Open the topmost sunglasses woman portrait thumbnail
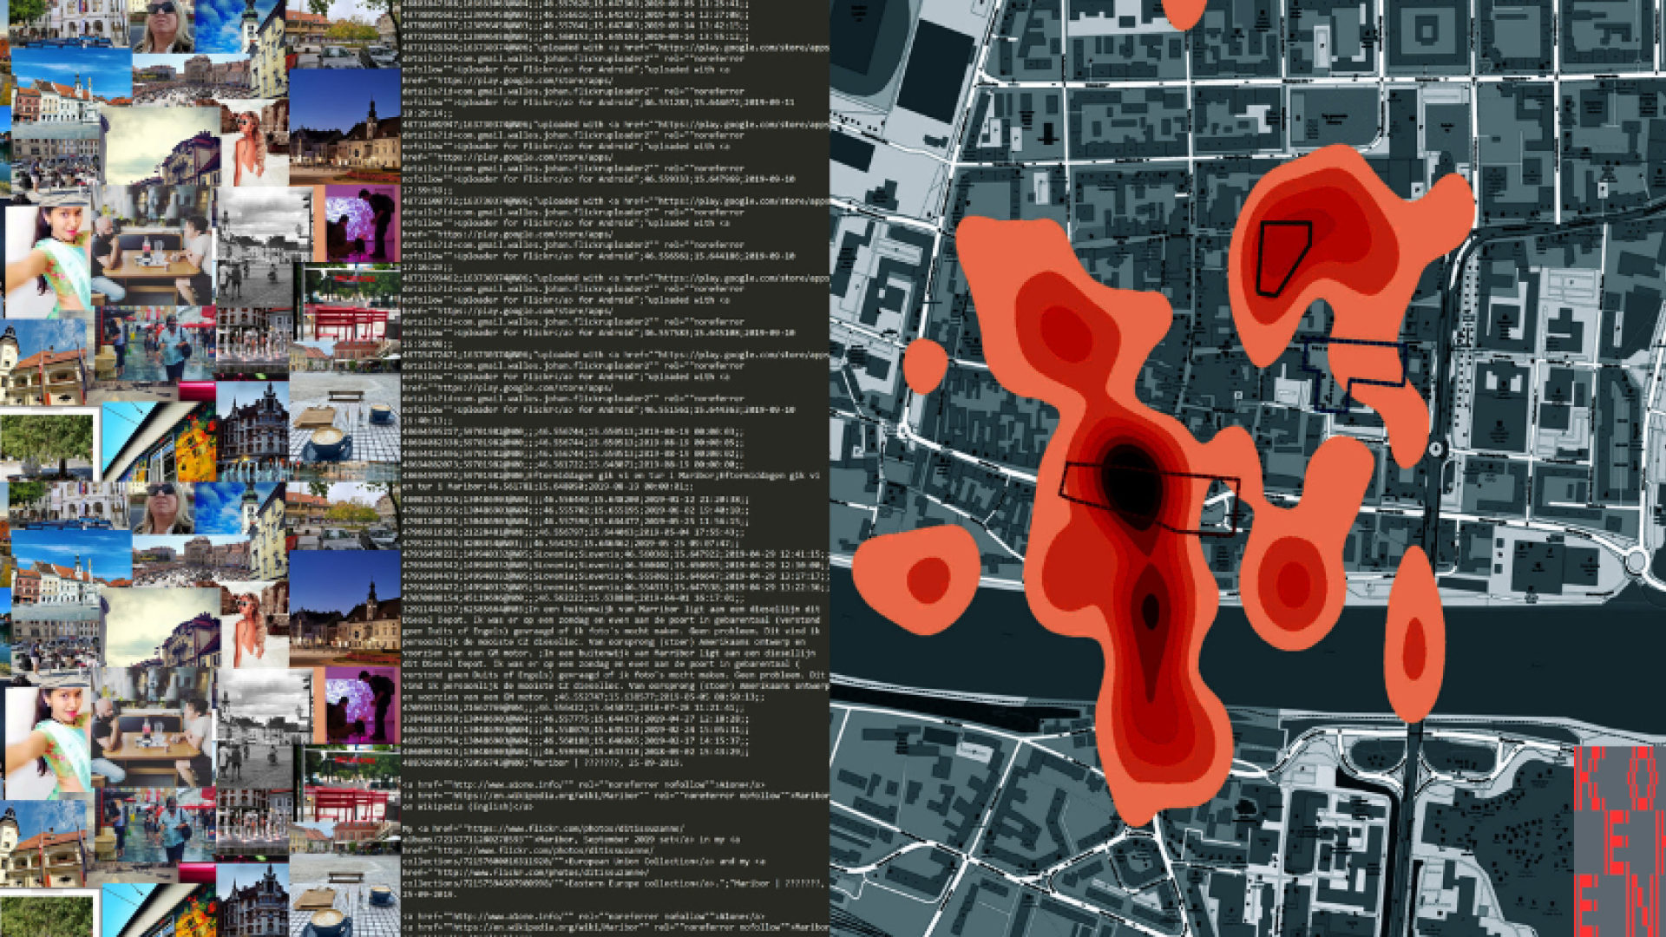This screenshot has width=1666, height=937. 162,26
